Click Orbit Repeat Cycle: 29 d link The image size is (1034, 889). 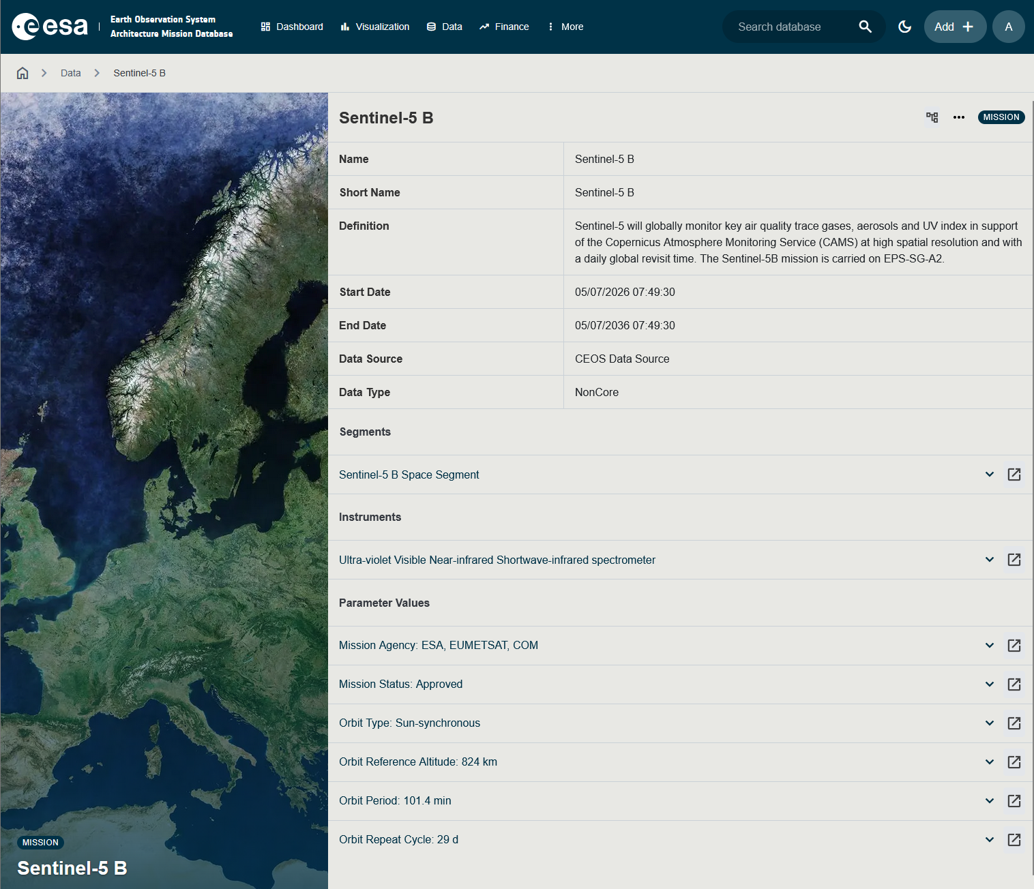tap(399, 839)
